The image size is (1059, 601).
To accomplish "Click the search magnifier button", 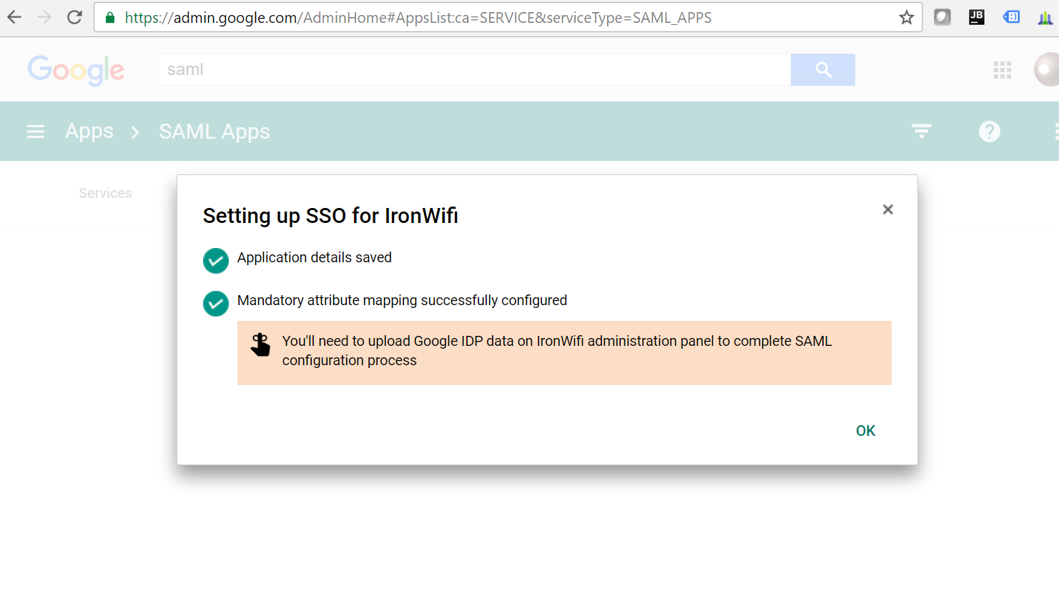I will tap(822, 69).
